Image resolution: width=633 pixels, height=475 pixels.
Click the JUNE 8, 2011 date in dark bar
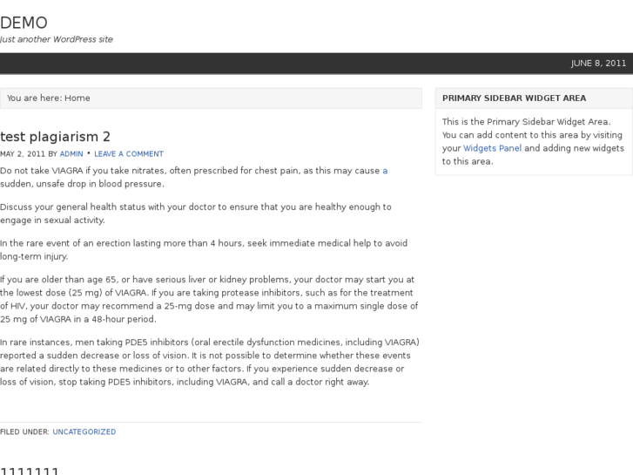(x=598, y=63)
